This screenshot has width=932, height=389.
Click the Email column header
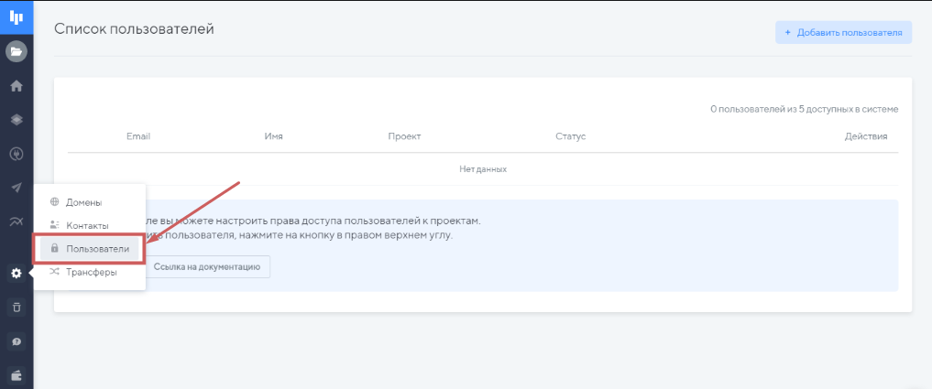[x=138, y=136]
